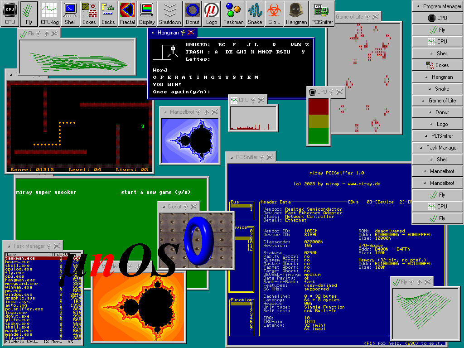Choose Game of Life in the right window list
Screen dimensions: 464x348
(438, 101)
